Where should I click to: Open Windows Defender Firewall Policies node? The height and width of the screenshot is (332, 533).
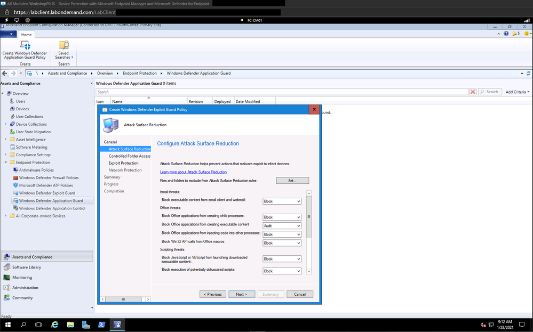(49, 177)
